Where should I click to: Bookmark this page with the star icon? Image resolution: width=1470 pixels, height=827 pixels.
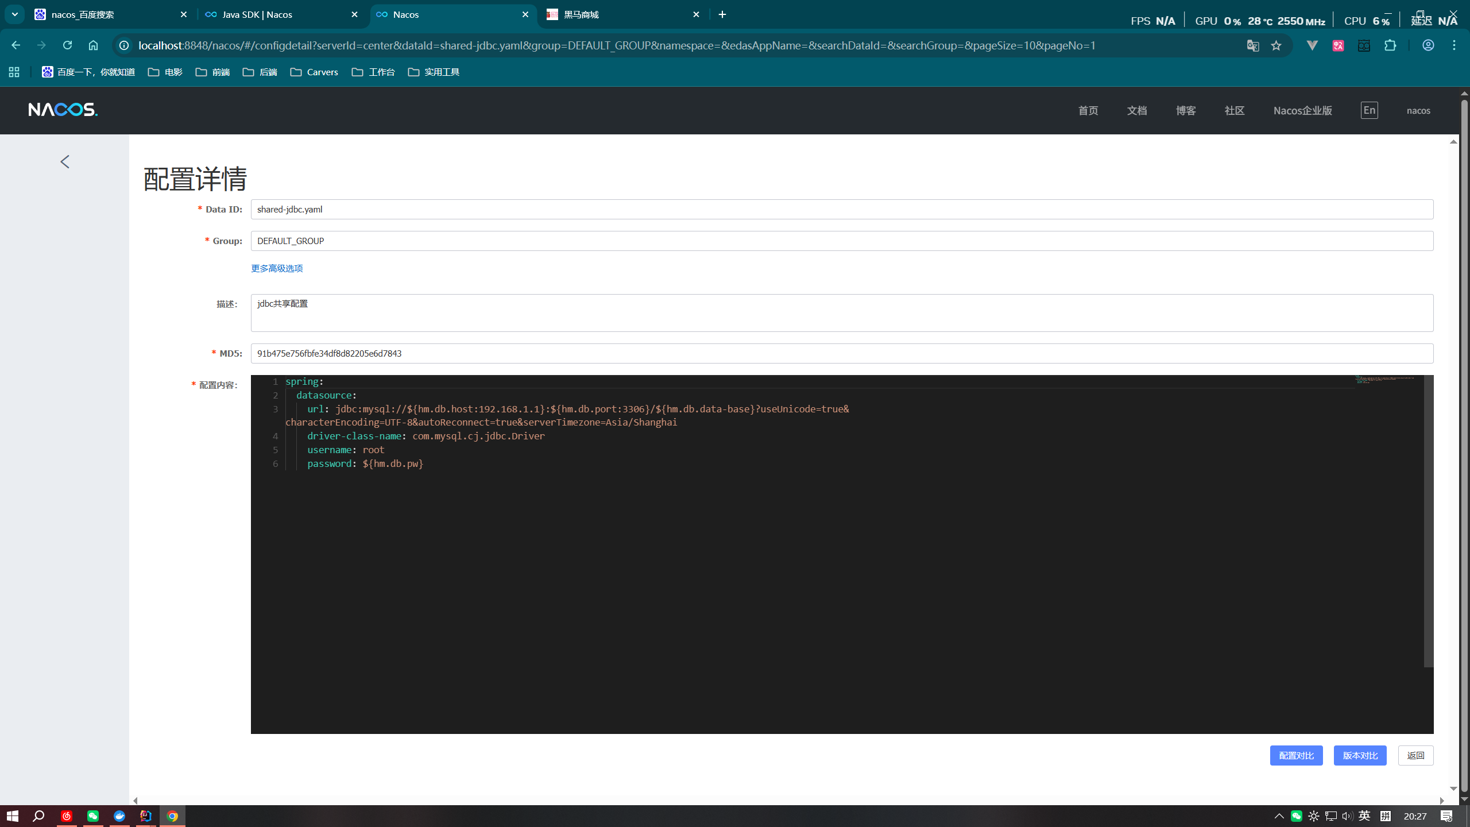click(1276, 45)
